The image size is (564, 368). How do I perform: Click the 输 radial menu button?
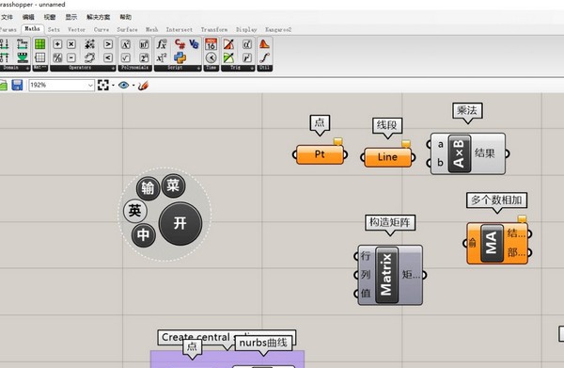(x=148, y=188)
